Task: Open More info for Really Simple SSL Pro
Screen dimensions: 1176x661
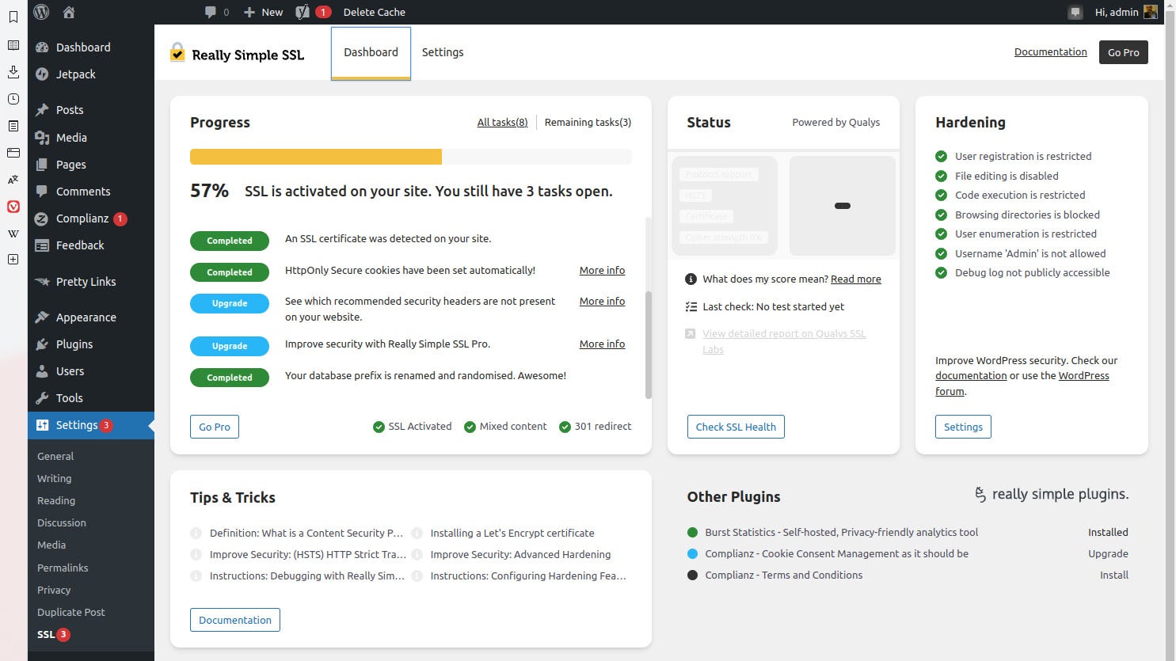Action: point(602,344)
